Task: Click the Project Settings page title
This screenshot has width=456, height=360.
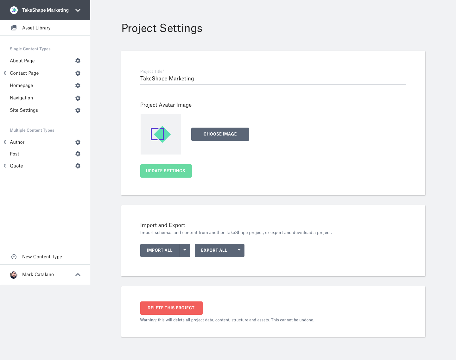Action: click(x=162, y=28)
